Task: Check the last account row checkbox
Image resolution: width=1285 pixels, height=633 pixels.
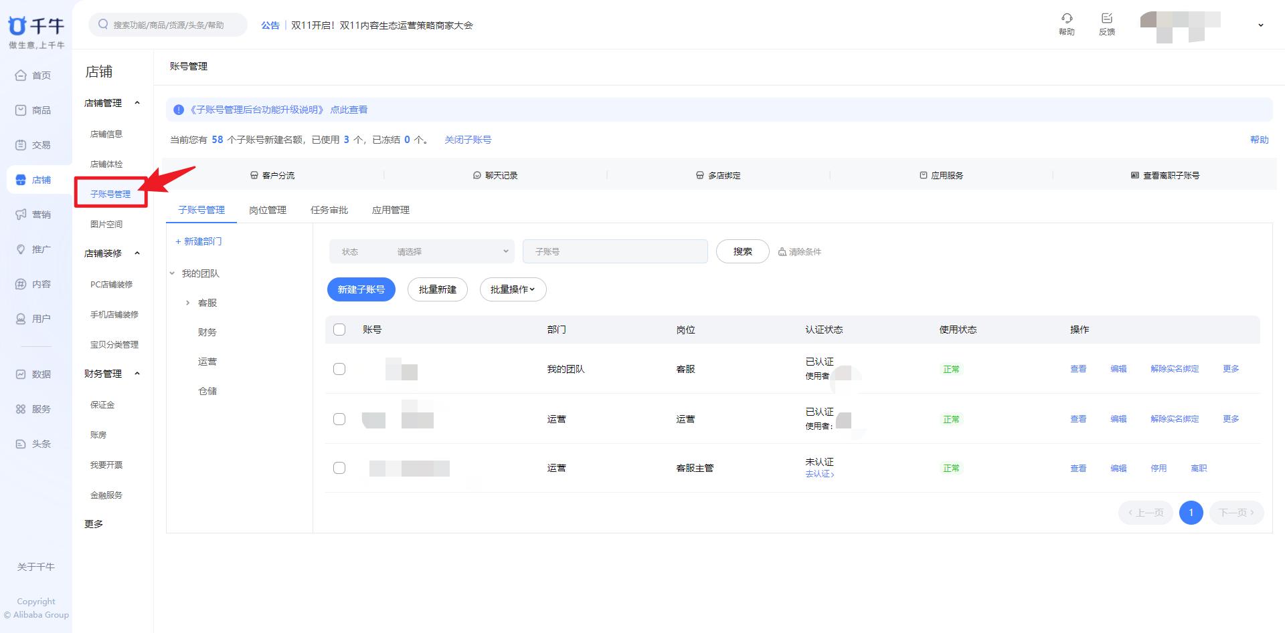Action: point(339,468)
